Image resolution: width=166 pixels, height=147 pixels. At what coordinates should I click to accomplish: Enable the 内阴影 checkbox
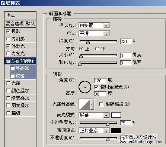pyautogui.click(x=8, y=39)
